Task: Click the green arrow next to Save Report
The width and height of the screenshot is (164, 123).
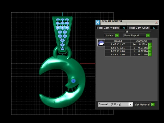Action: coord(148,35)
